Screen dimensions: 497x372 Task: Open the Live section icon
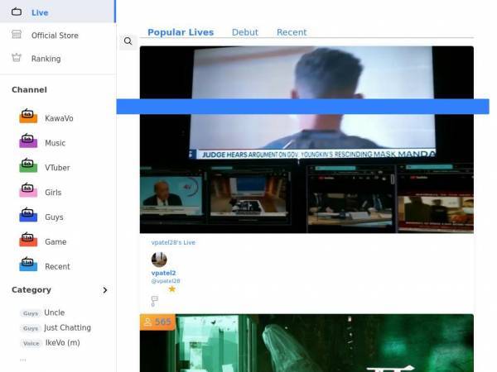[17, 12]
